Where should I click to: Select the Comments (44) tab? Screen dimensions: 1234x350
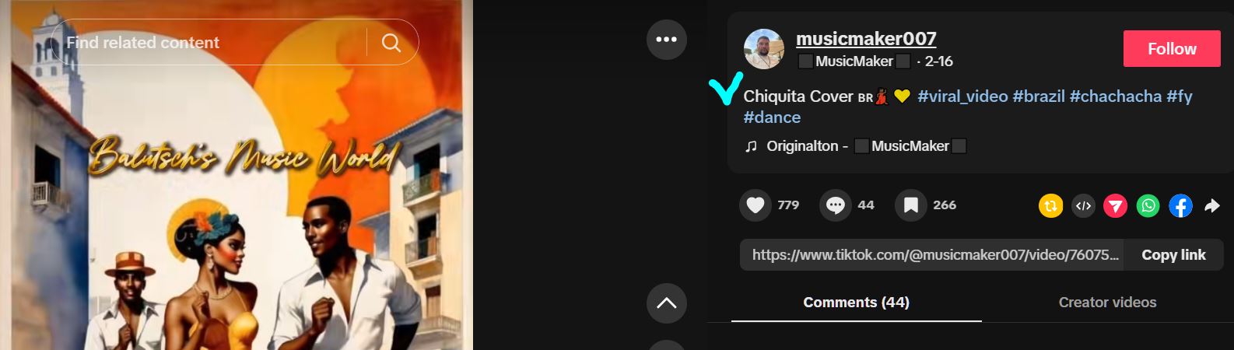856,303
